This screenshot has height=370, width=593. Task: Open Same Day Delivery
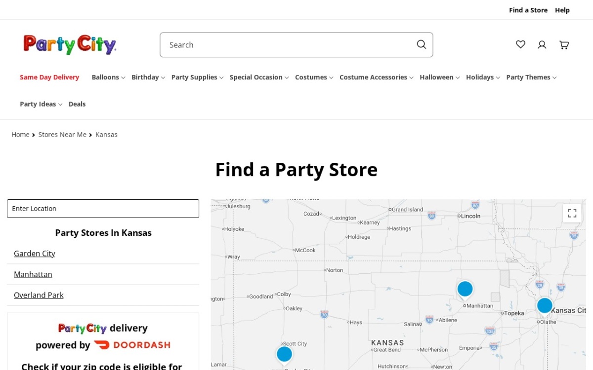tap(49, 77)
